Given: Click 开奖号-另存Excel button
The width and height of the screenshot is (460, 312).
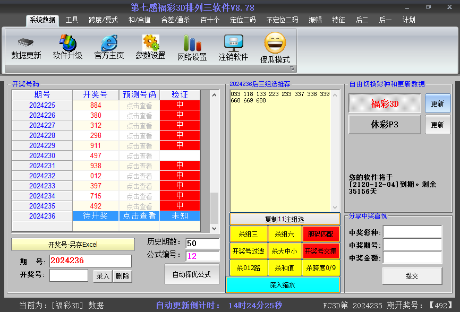Looking at the screenshot, I should [x=73, y=244].
